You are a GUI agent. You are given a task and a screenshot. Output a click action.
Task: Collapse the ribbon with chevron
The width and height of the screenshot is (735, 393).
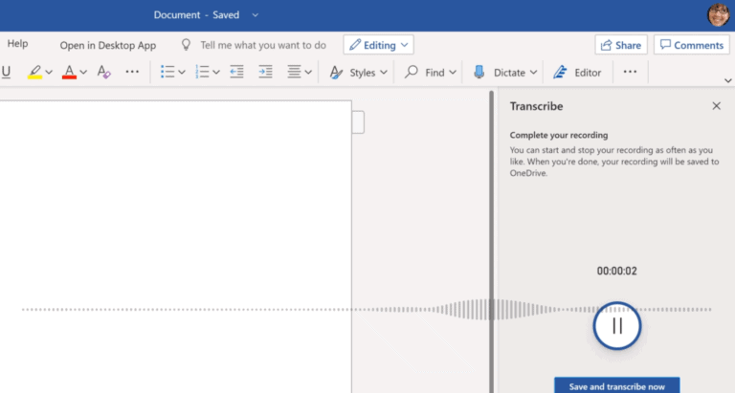728,80
